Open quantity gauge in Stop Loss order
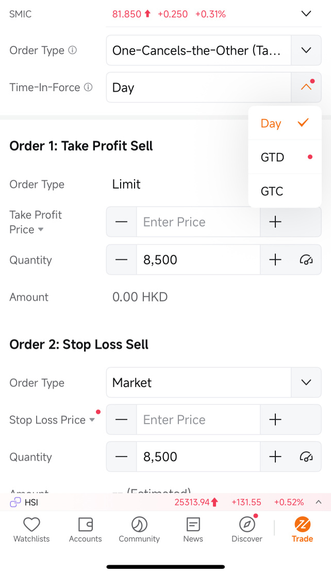 point(306,456)
